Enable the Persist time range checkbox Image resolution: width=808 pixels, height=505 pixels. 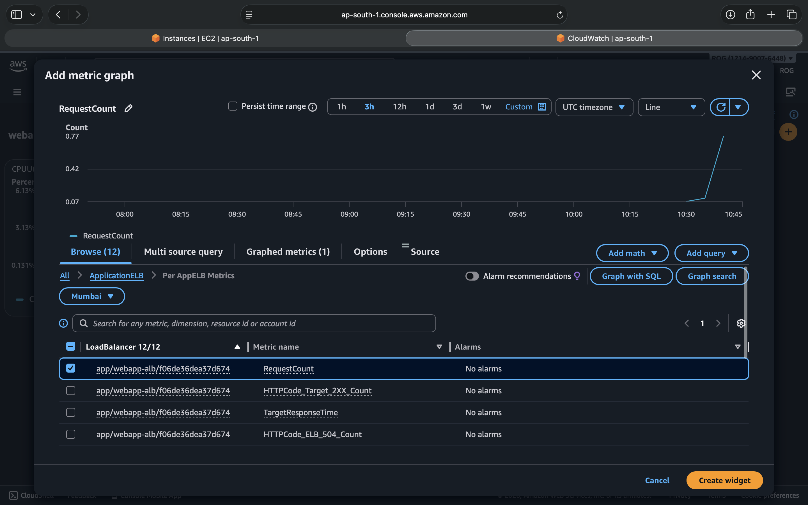click(x=233, y=106)
